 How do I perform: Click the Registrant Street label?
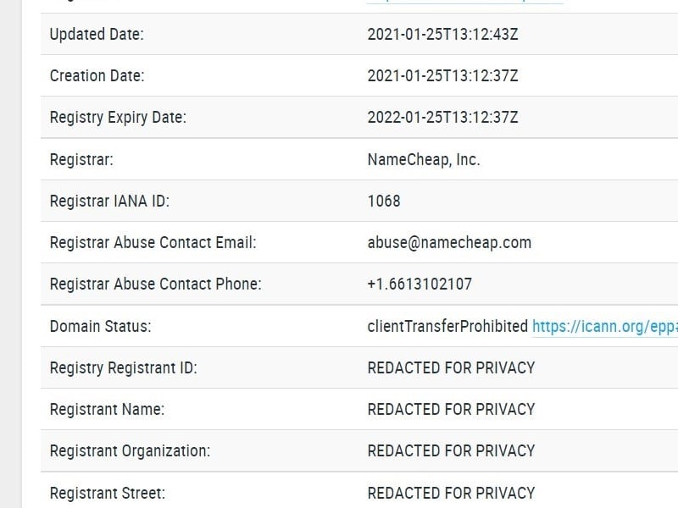click(x=108, y=492)
